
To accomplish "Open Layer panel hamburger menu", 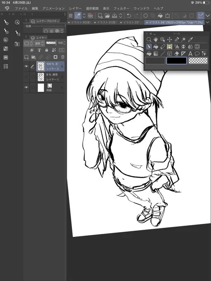I will (x=26, y=36).
